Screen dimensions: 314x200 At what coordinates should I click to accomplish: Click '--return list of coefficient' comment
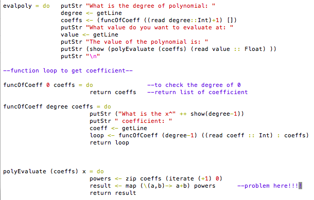tap(198, 92)
